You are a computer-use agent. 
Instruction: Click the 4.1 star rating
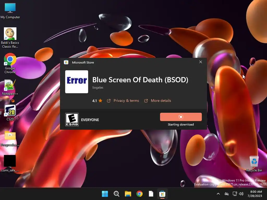pyautogui.click(x=97, y=101)
